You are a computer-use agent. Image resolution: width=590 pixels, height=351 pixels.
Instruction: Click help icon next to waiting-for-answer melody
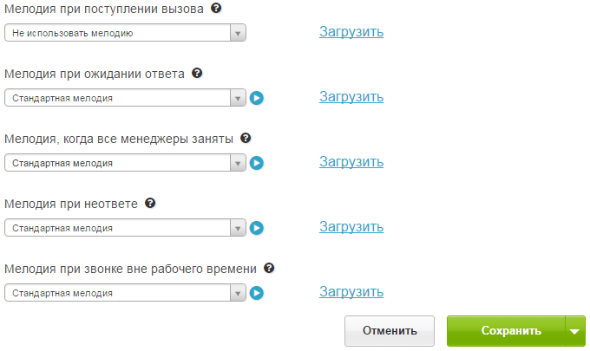(x=197, y=73)
